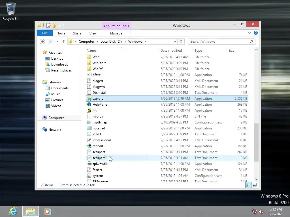The height and width of the screenshot is (217, 290).
Task: Select the notepad application icon
Action: point(89,128)
